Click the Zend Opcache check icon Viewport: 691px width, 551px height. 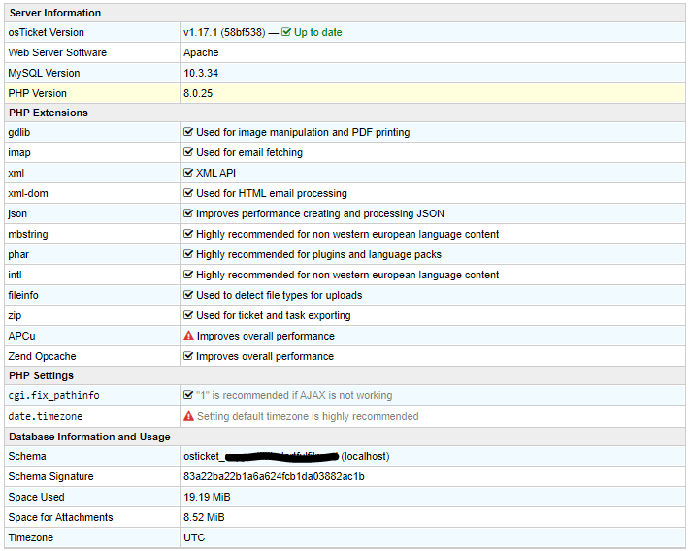click(x=189, y=357)
